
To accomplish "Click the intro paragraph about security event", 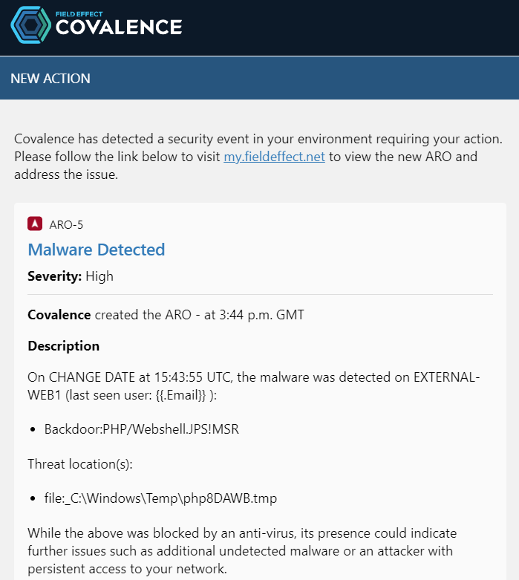I will pyautogui.click(x=258, y=157).
